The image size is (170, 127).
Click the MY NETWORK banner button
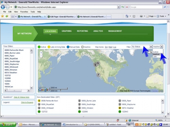24,34
